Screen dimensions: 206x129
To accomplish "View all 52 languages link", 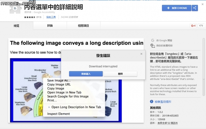I will [x=167, y=123].
